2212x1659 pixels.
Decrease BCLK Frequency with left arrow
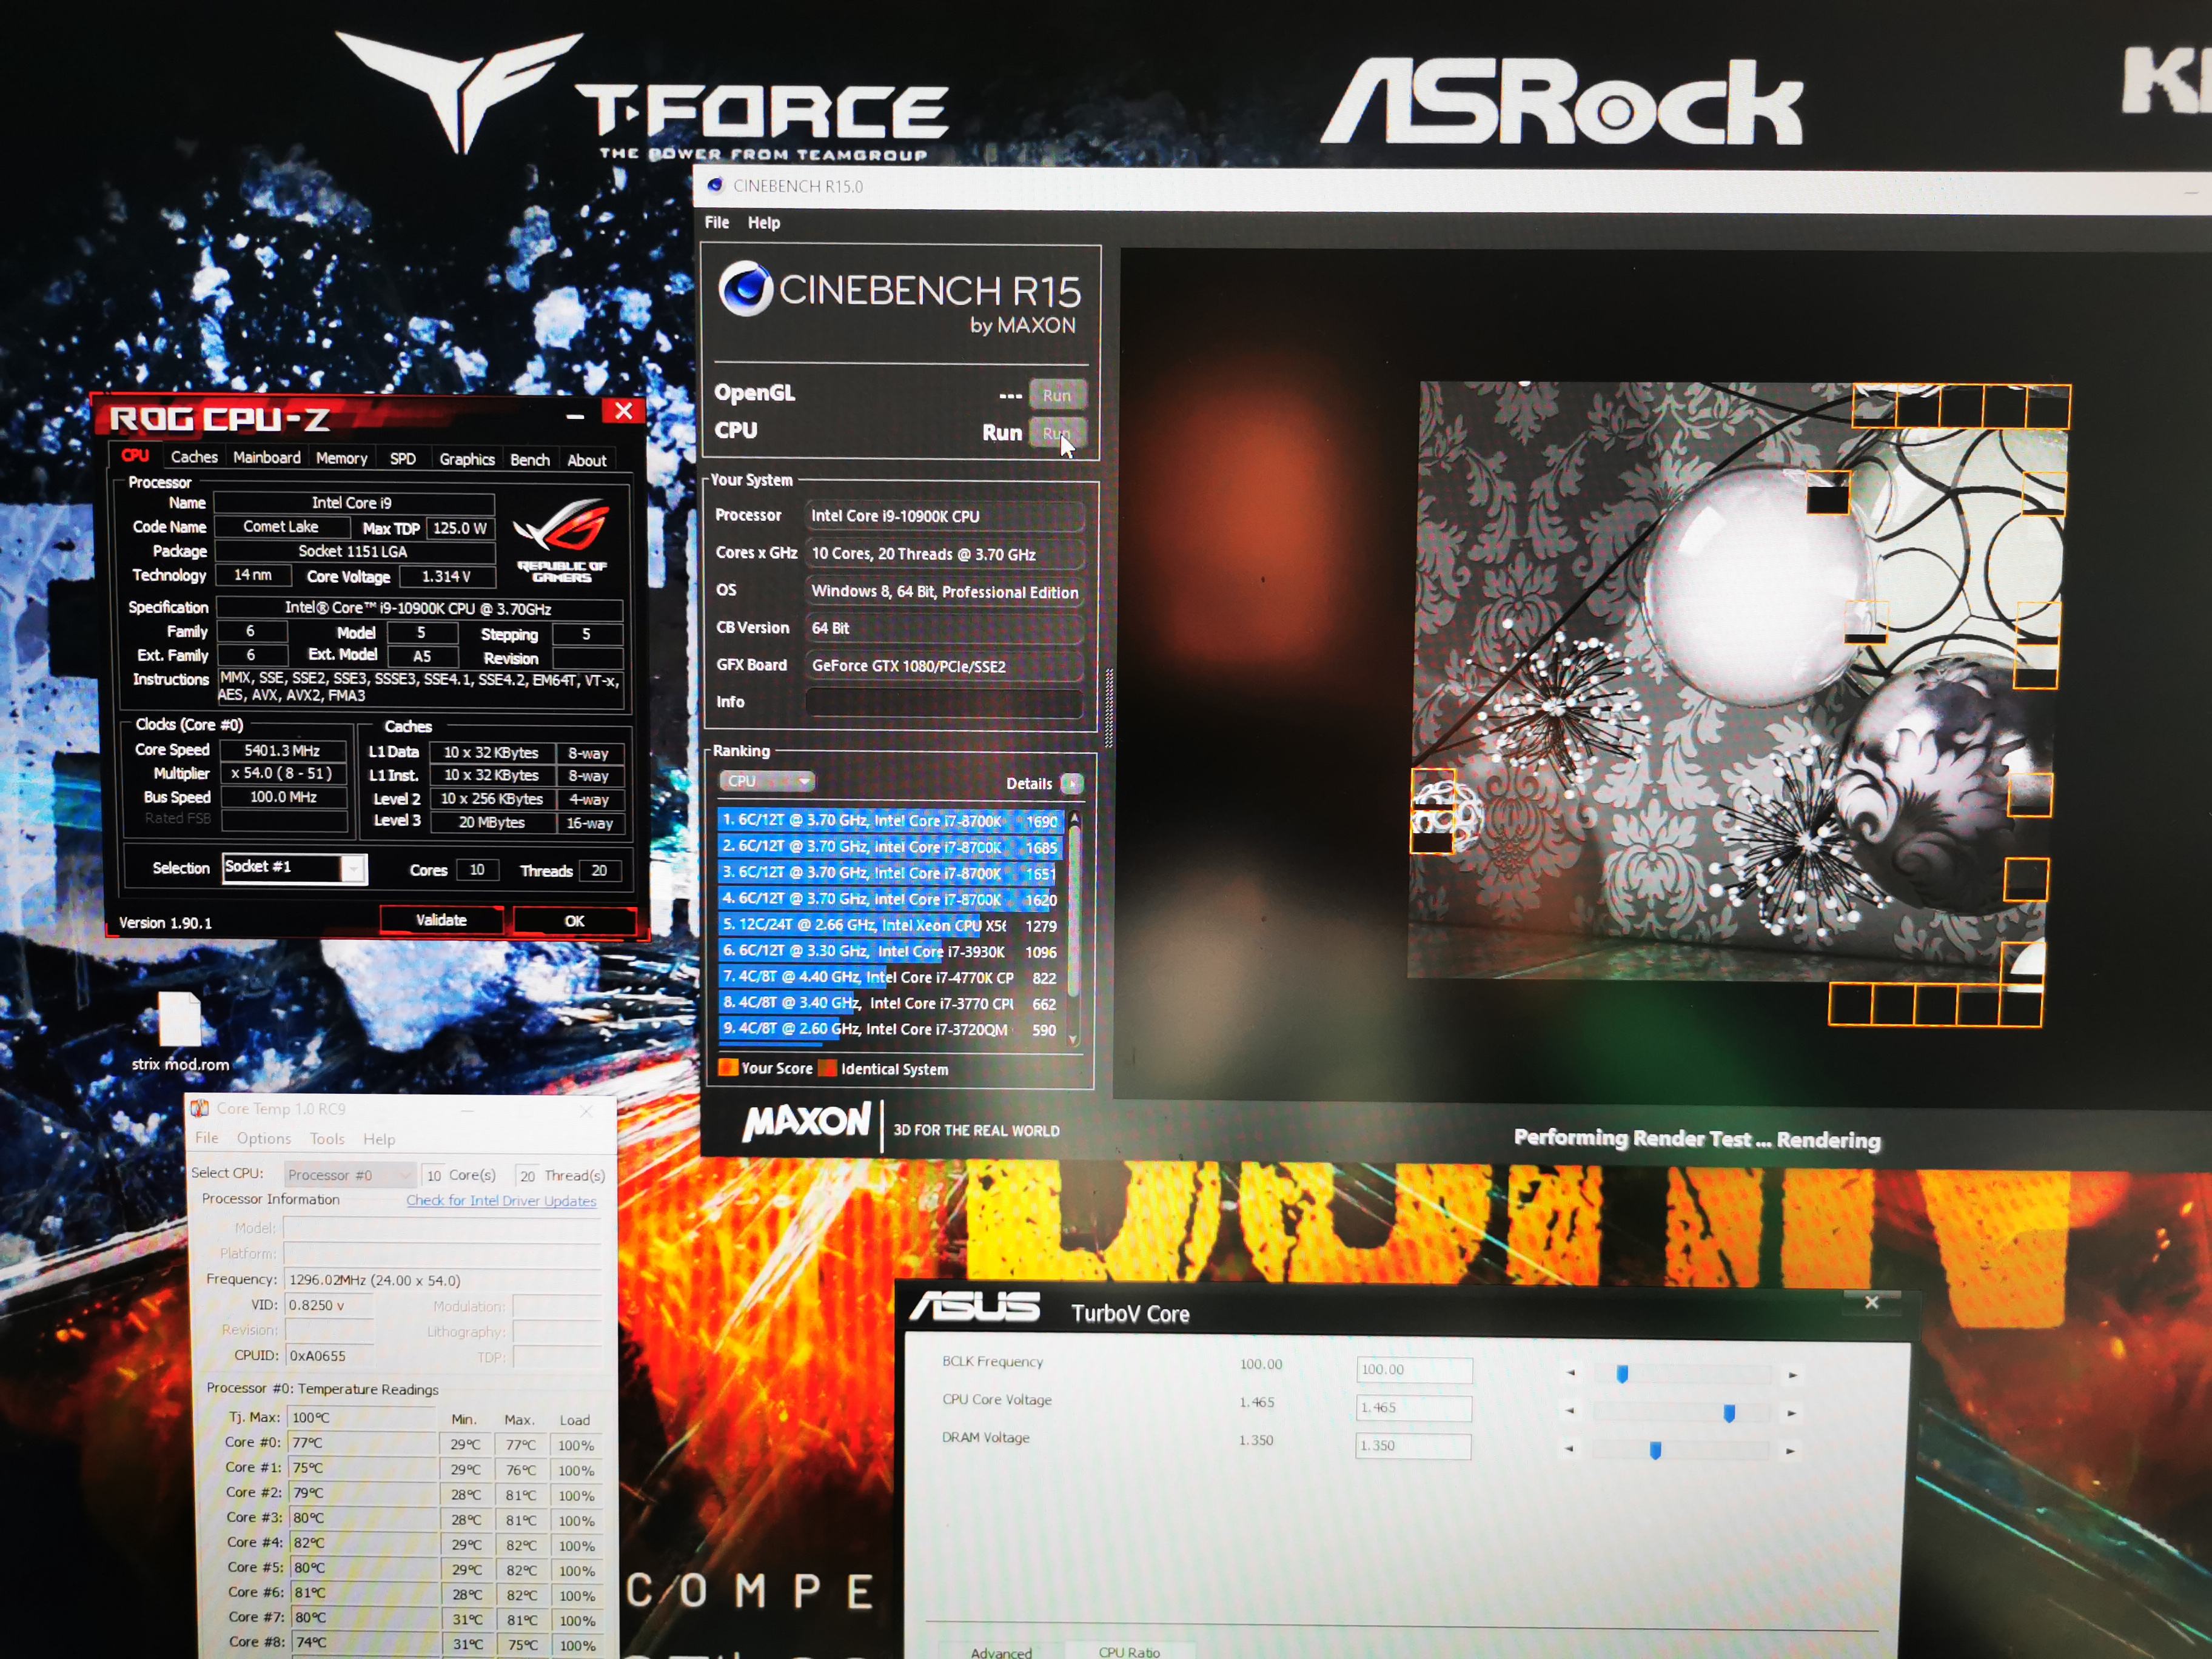[1571, 1373]
